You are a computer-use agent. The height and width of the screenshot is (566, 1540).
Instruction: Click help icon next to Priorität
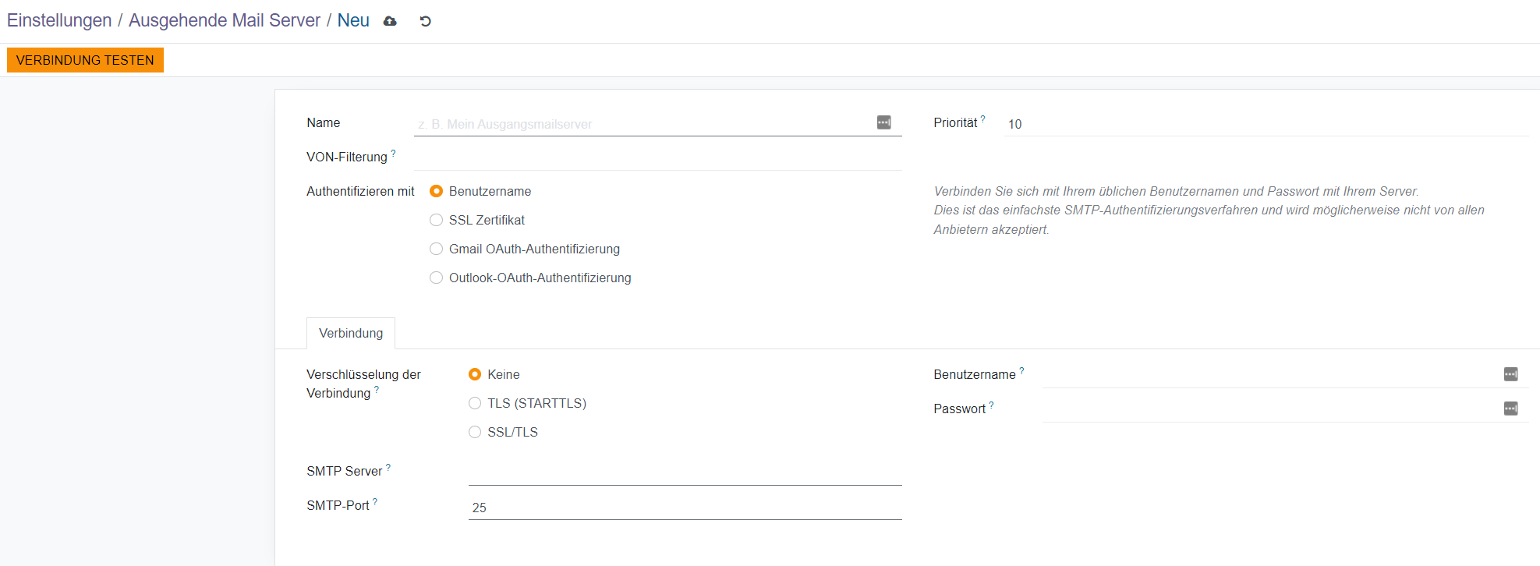click(982, 119)
